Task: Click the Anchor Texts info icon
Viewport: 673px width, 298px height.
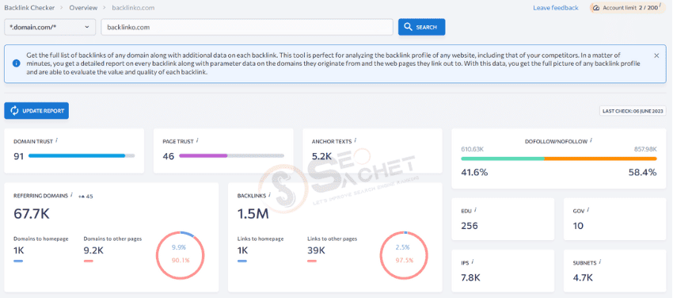Action: tap(356, 140)
